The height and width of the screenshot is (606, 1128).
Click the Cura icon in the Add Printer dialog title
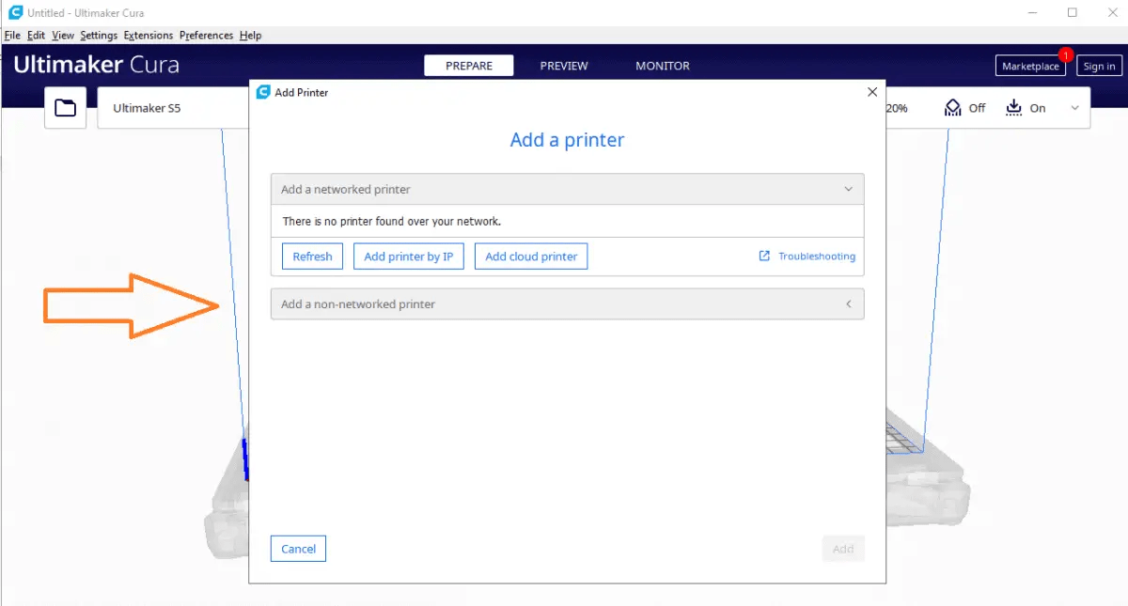[263, 92]
